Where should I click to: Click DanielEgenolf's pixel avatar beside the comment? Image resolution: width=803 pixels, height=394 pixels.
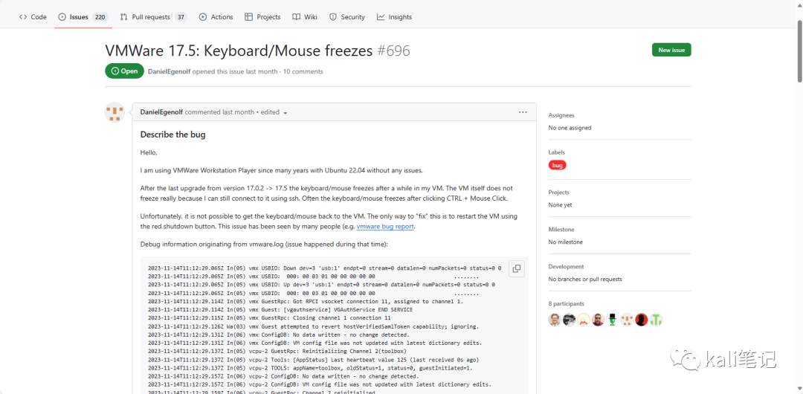[x=115, y=112]
